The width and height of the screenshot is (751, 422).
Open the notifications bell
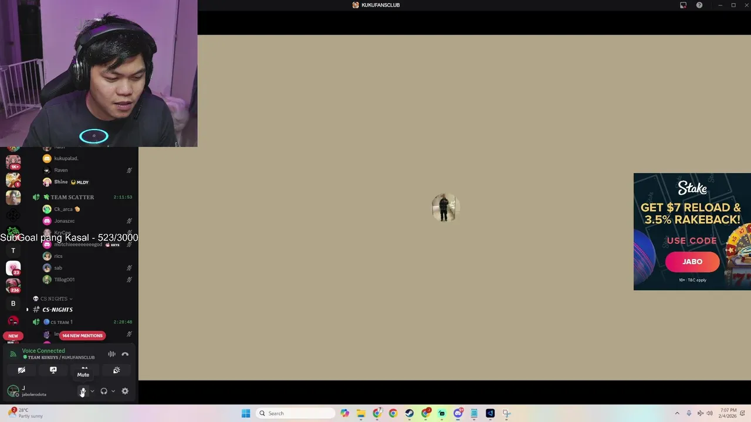point(743,413)
